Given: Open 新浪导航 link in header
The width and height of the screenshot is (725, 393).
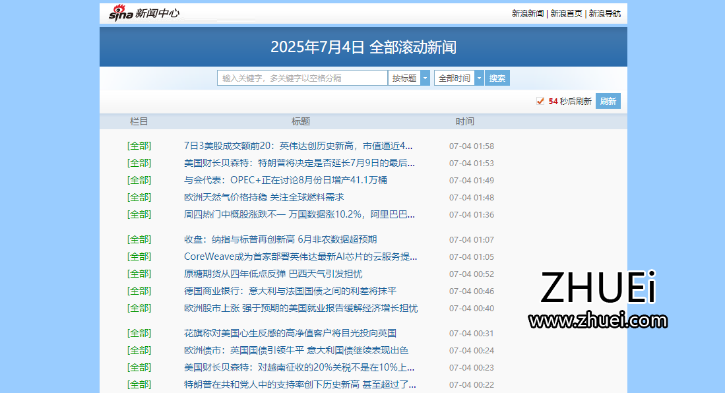Looking at the screenshot, I should (604, 13).
